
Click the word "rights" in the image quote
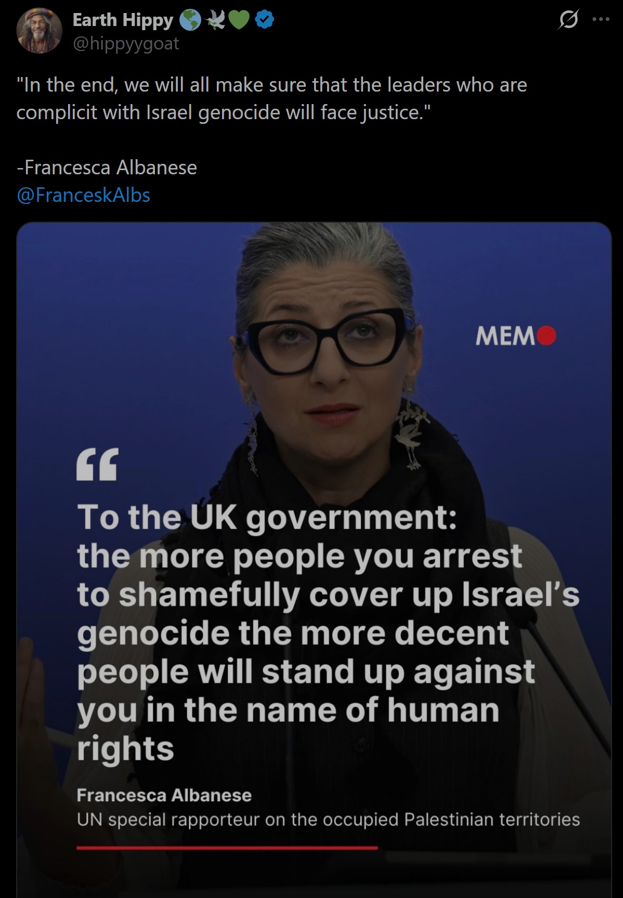pos(125,749)
